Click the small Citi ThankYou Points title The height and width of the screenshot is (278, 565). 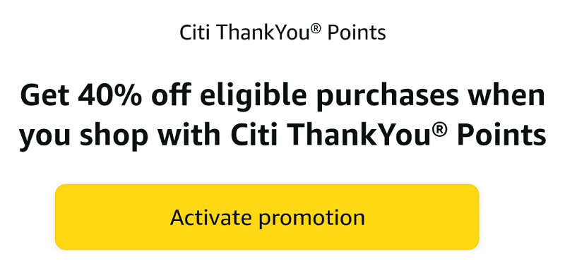(x=282, y=32)
